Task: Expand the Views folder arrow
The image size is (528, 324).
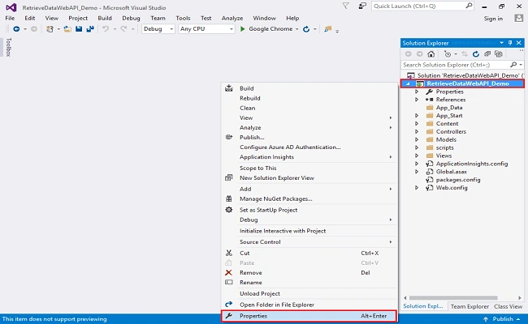Action: point(417,156)
